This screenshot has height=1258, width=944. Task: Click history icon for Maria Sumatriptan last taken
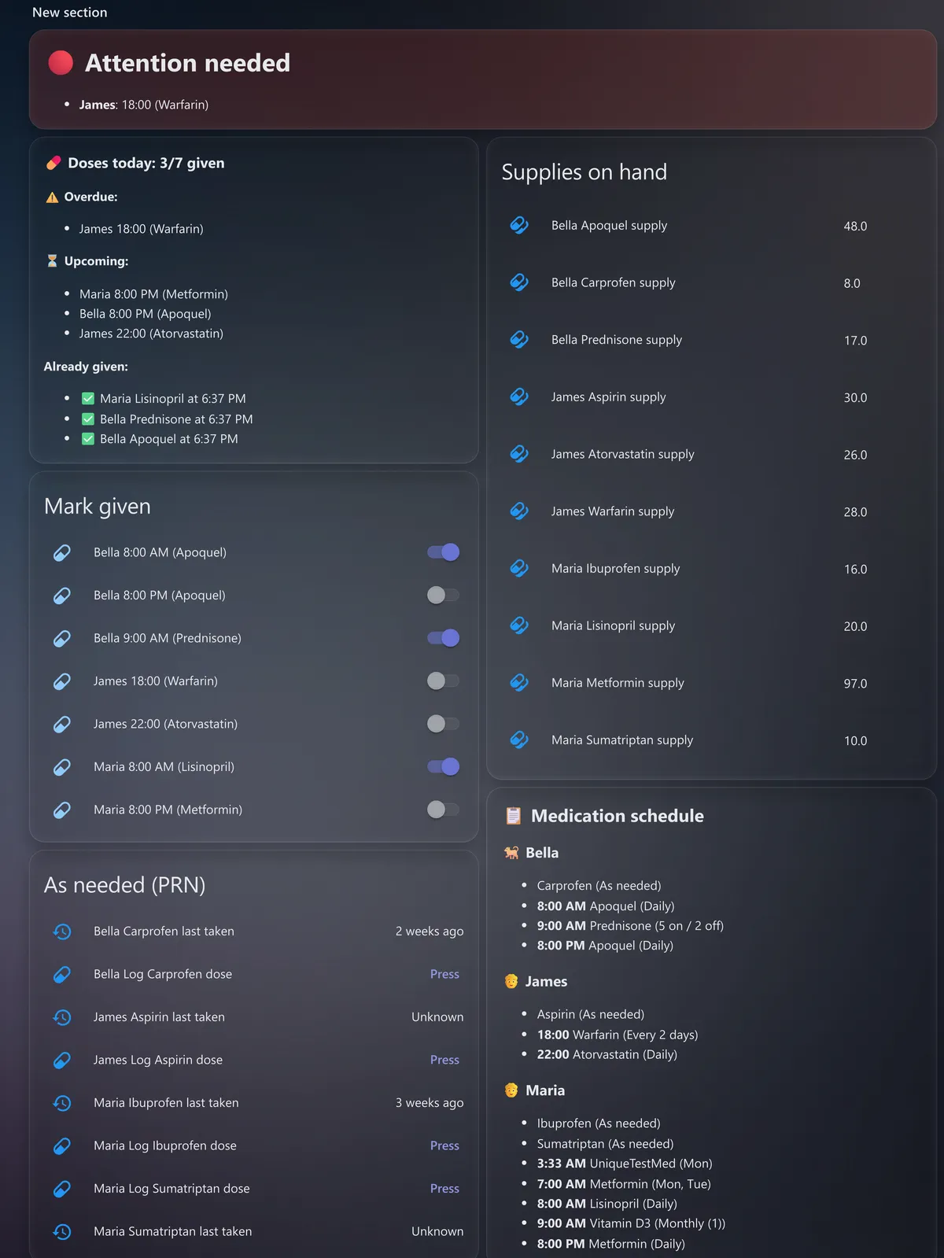click(62, 1231)
